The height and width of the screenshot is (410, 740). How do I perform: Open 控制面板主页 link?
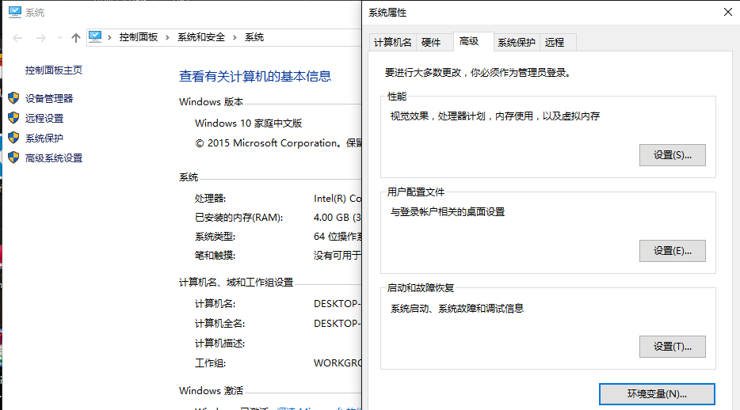pos(54,70)
